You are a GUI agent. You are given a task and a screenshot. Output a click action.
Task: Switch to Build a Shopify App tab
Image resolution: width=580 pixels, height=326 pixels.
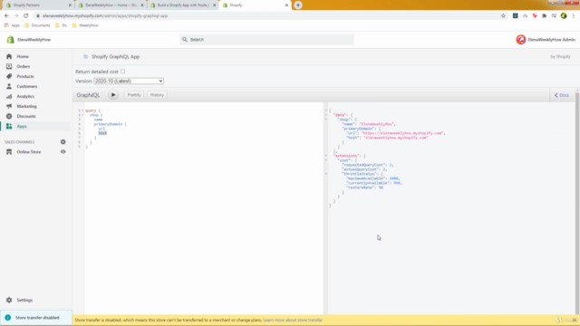(x=183, y=5)
